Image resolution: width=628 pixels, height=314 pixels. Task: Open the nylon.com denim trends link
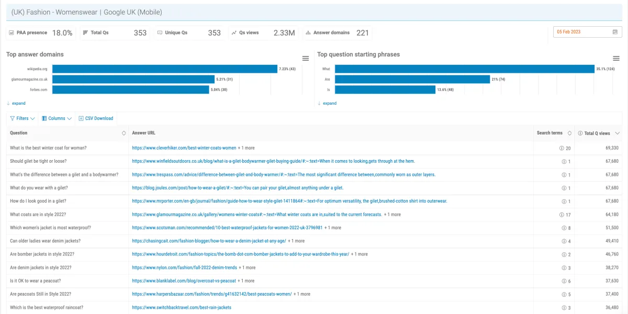(x=184, y=267)
